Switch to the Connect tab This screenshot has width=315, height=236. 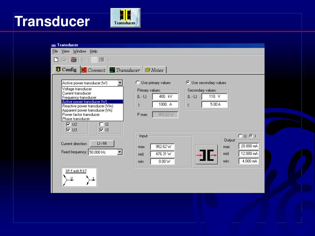(94, 70)
